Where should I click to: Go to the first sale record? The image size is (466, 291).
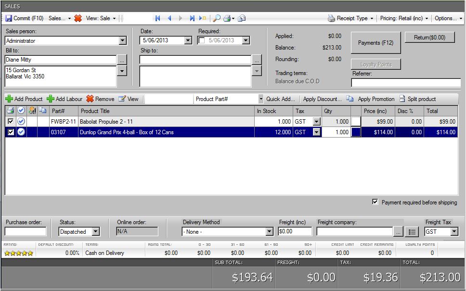157,18
